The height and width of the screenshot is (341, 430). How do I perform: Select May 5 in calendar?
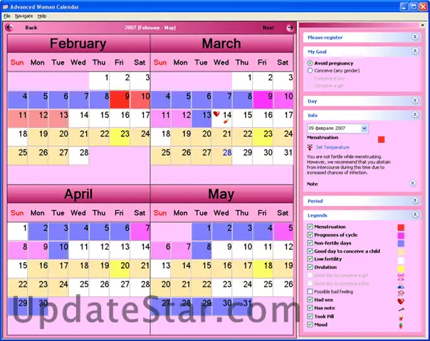click(283, 232)
